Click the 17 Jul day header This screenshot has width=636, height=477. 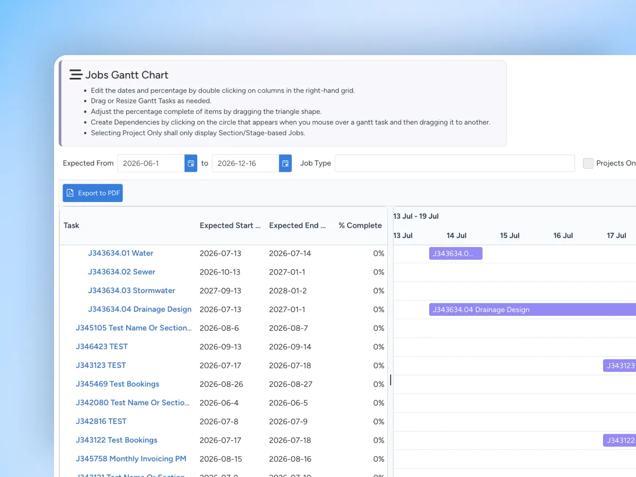(616, 235)
